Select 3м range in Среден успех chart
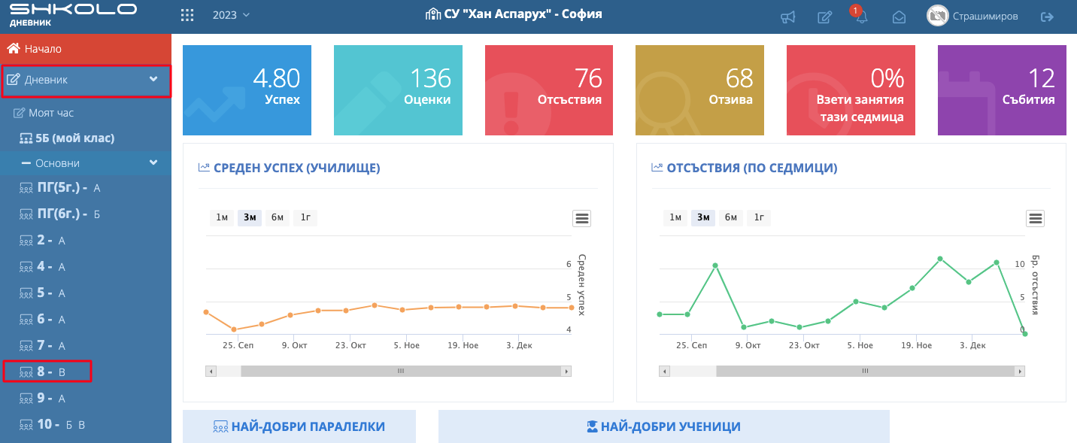Screen dimensions: 1077x443 (x=250, y=218)
